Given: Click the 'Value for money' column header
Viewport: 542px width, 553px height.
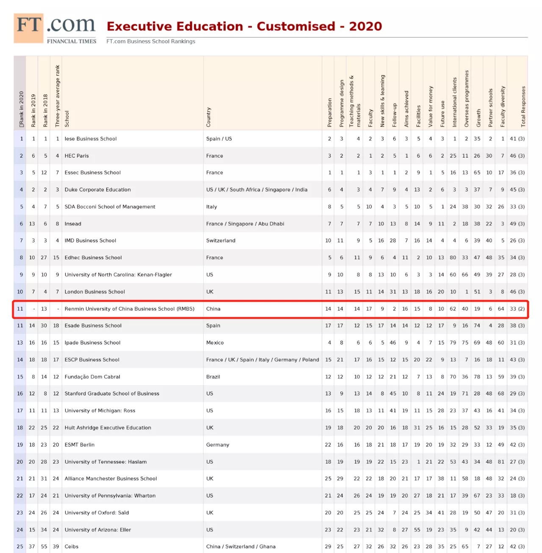Looking at the screenshot, I should click(x=431, y=106).
